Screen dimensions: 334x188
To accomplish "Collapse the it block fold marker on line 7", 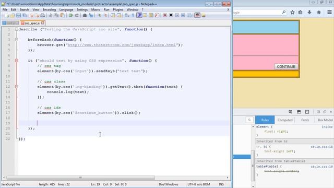I will coord(16,61).
